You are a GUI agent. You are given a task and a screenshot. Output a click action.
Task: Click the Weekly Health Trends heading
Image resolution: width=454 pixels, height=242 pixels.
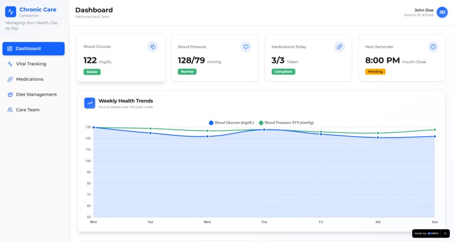(x=126, y=101)
